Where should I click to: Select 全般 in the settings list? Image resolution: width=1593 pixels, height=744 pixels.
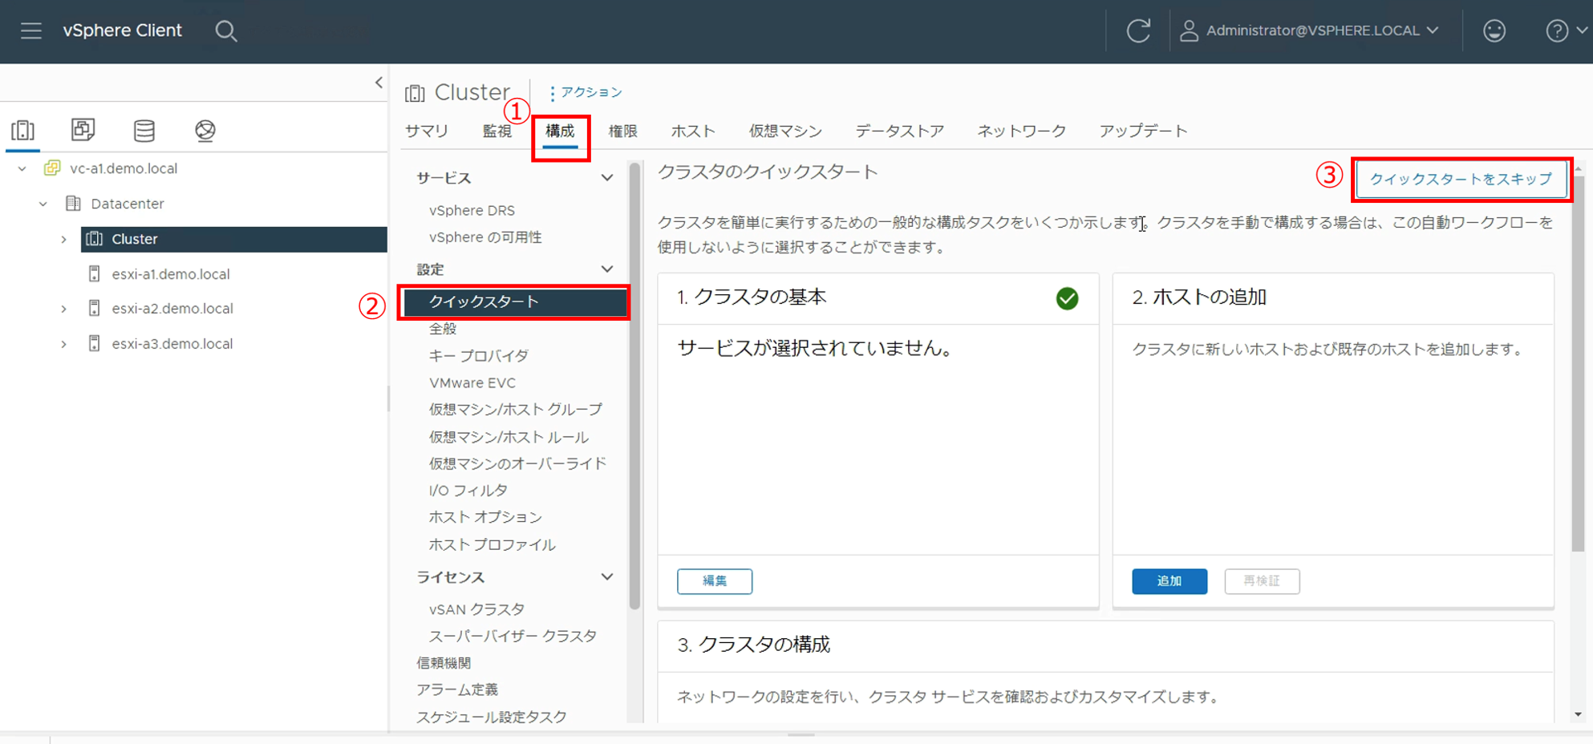pos(443,329)
